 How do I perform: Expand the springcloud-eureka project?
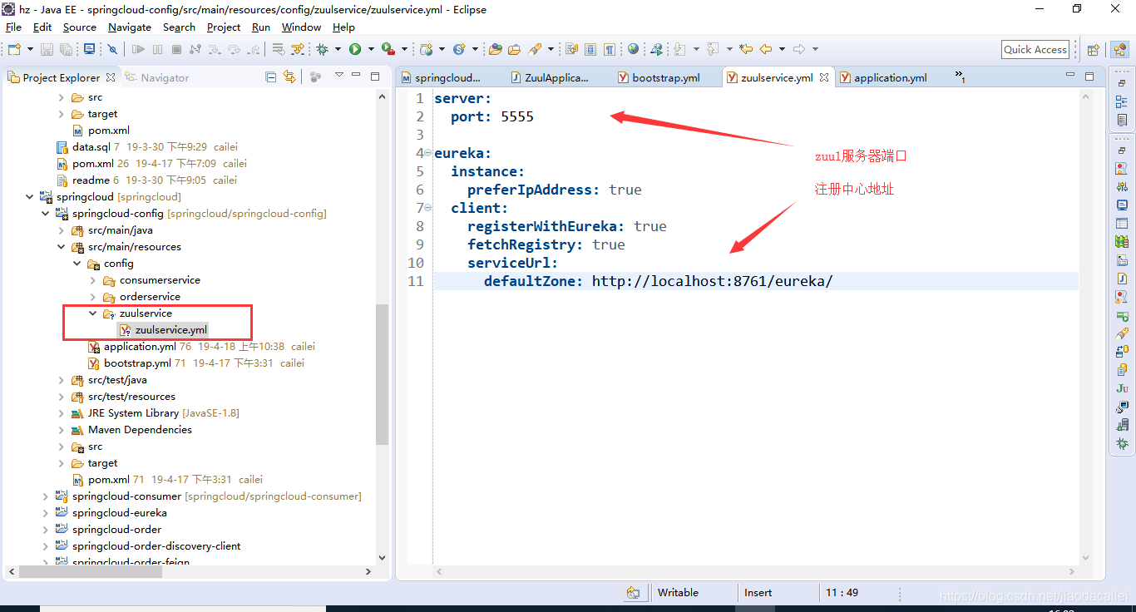46,513
